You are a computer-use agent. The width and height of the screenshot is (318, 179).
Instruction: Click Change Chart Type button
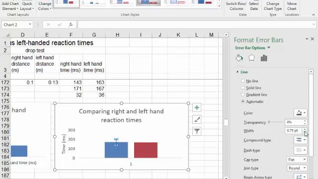point(273,6)
